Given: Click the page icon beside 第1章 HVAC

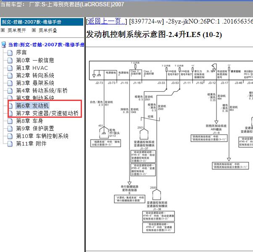Looking at the screenshot, I should [x=10, y=68].
